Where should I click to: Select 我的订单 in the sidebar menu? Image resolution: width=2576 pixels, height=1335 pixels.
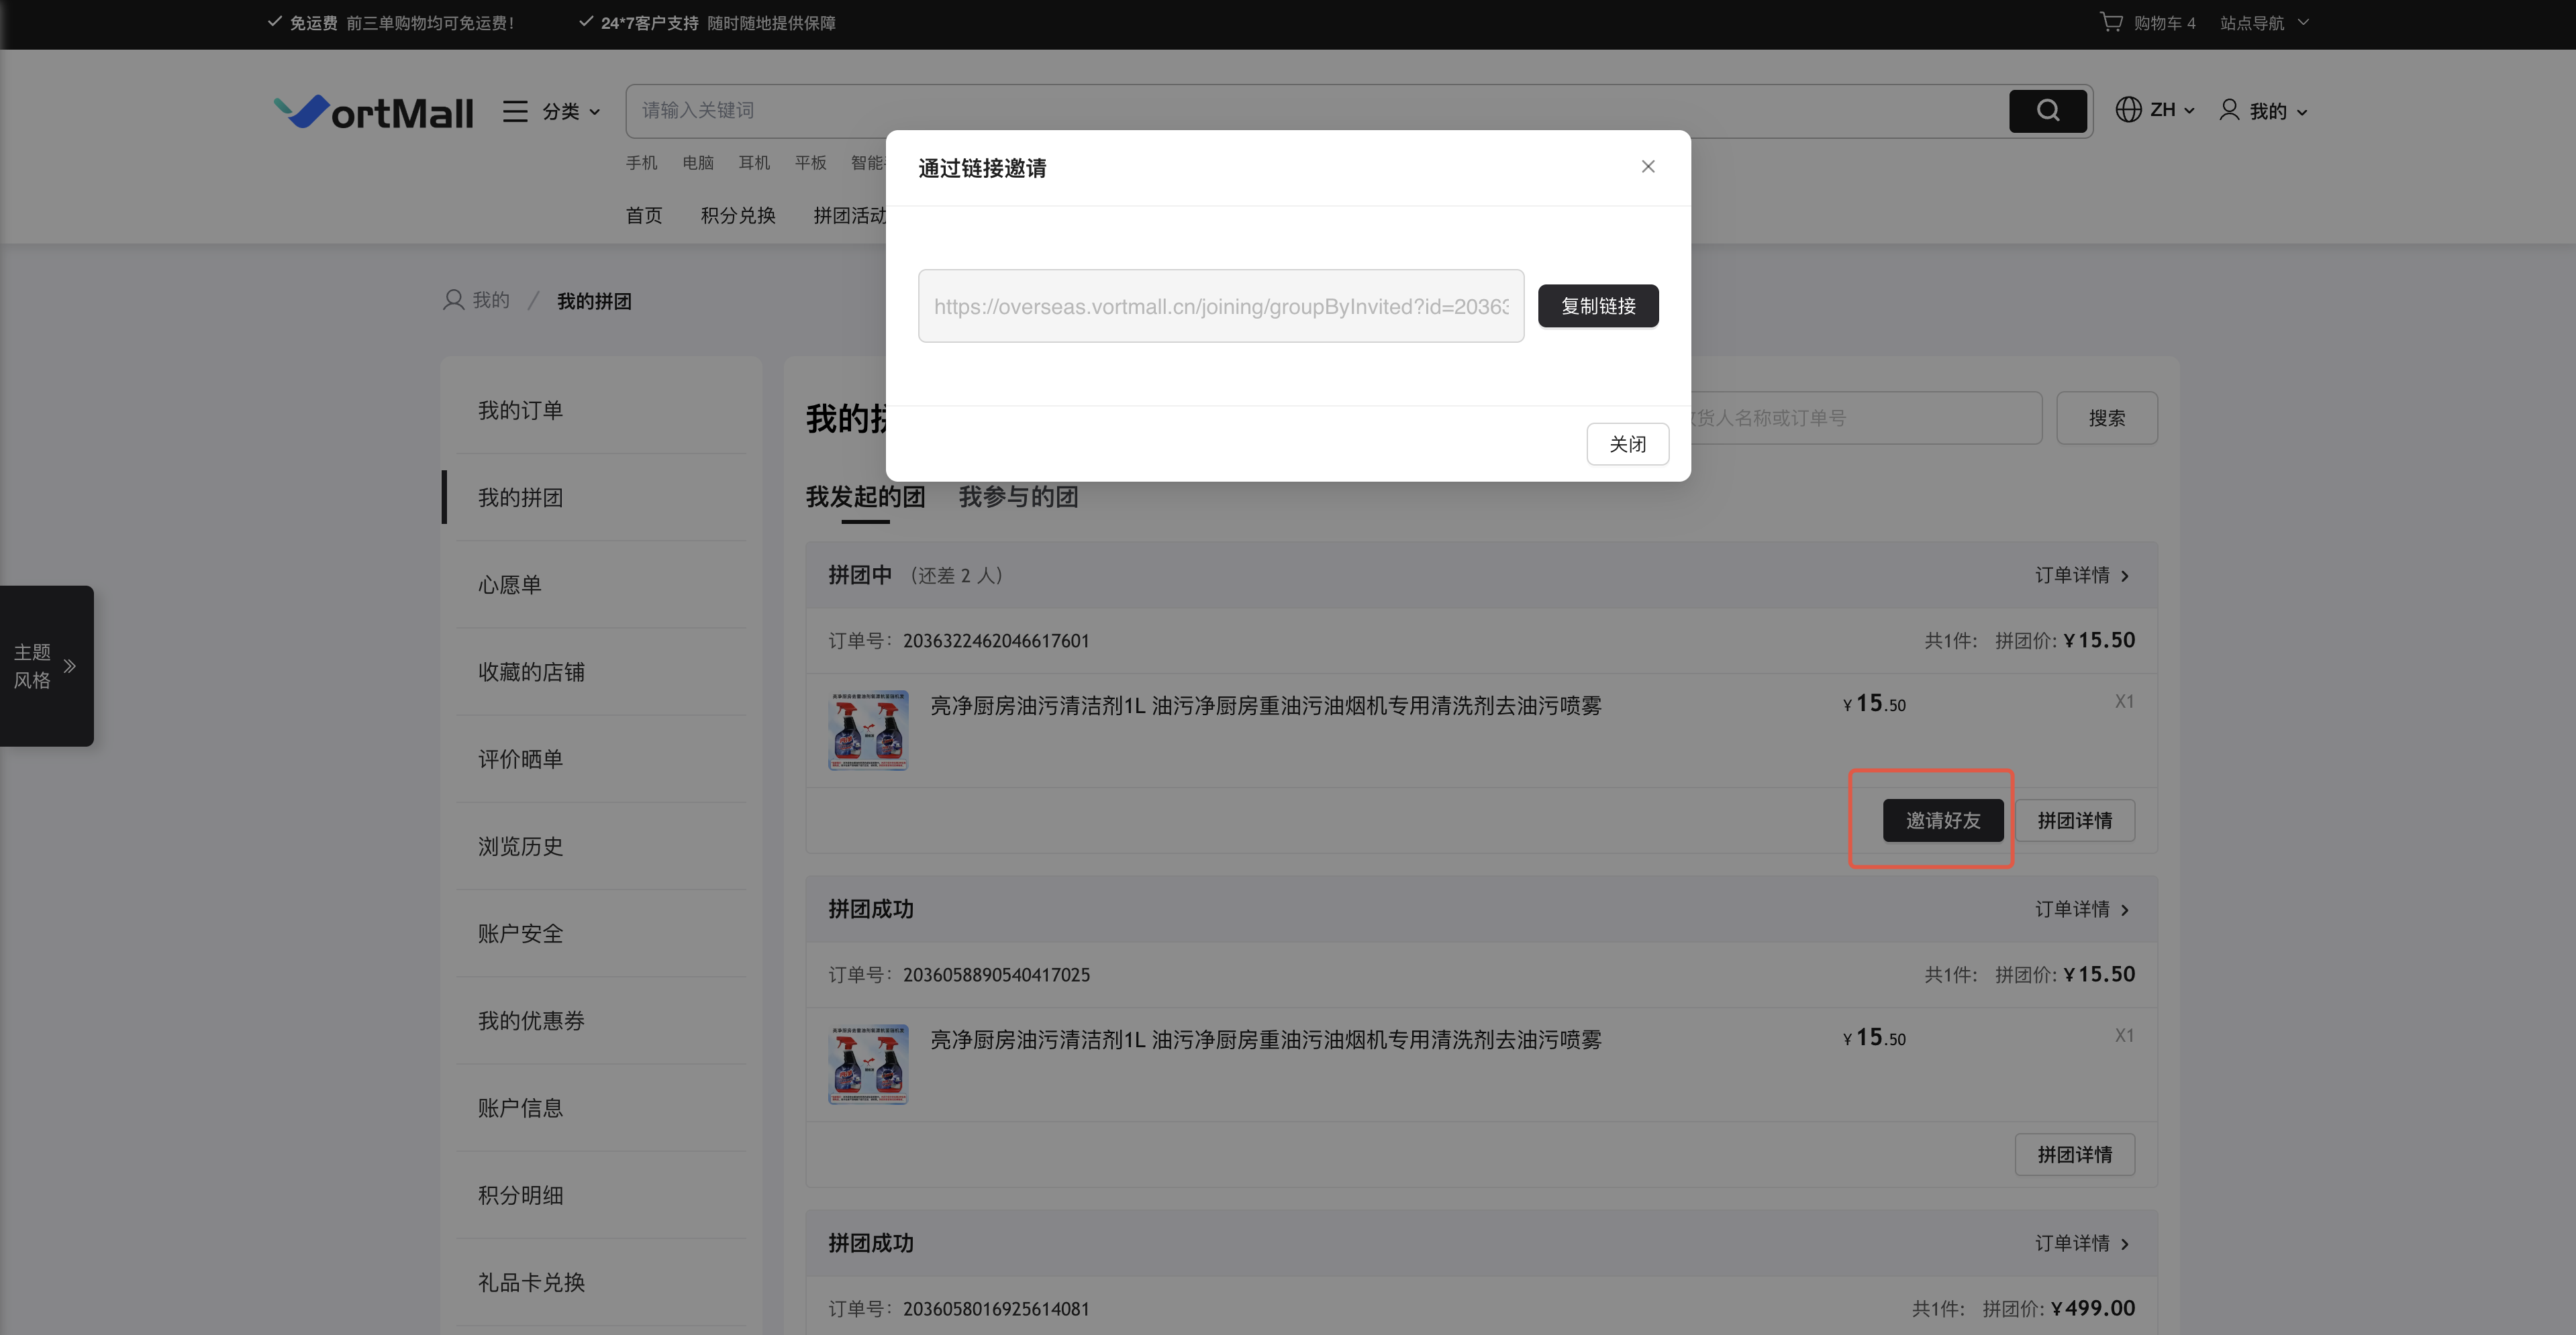click(520, 411)
